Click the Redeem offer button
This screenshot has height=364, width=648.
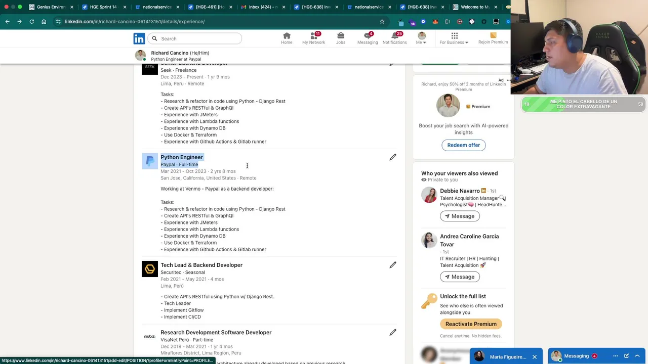point(463,145)
